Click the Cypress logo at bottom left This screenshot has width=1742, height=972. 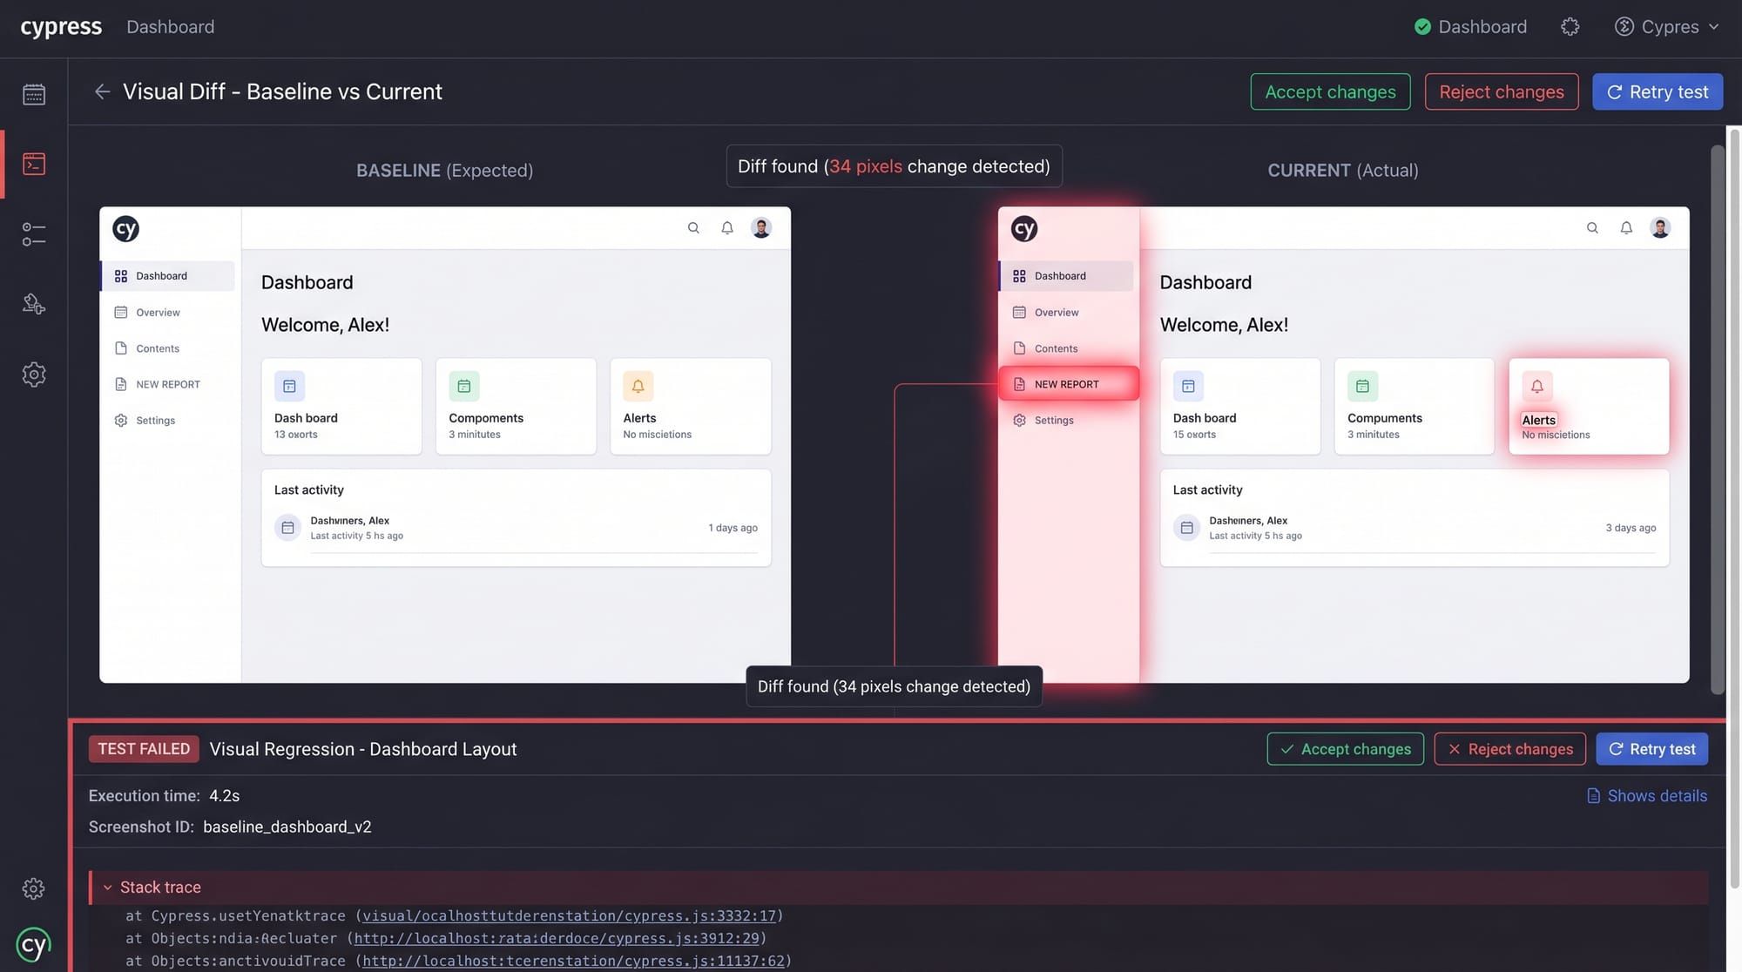33,944
